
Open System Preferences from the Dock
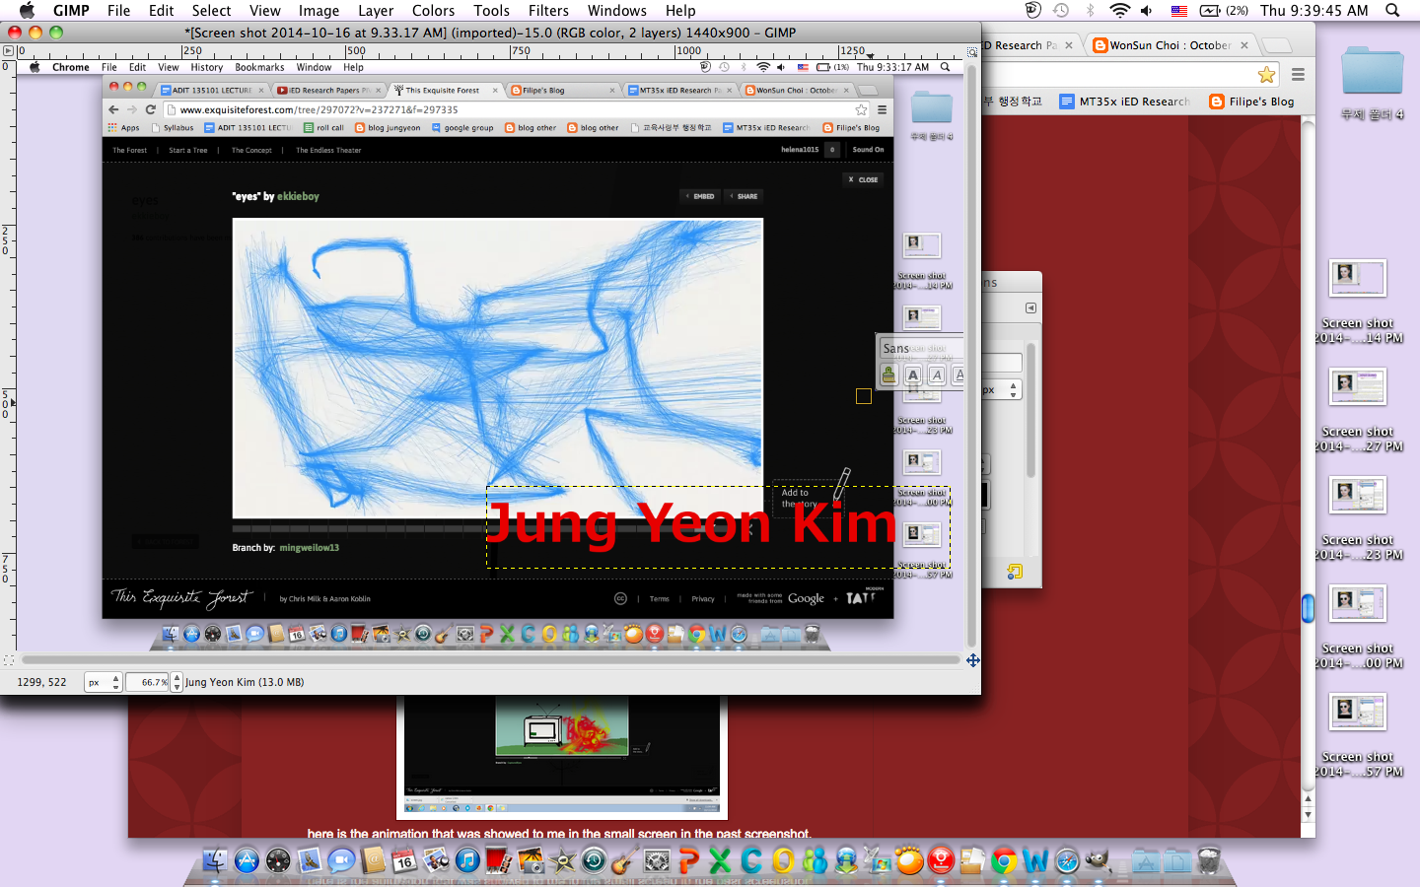point(657,860)
